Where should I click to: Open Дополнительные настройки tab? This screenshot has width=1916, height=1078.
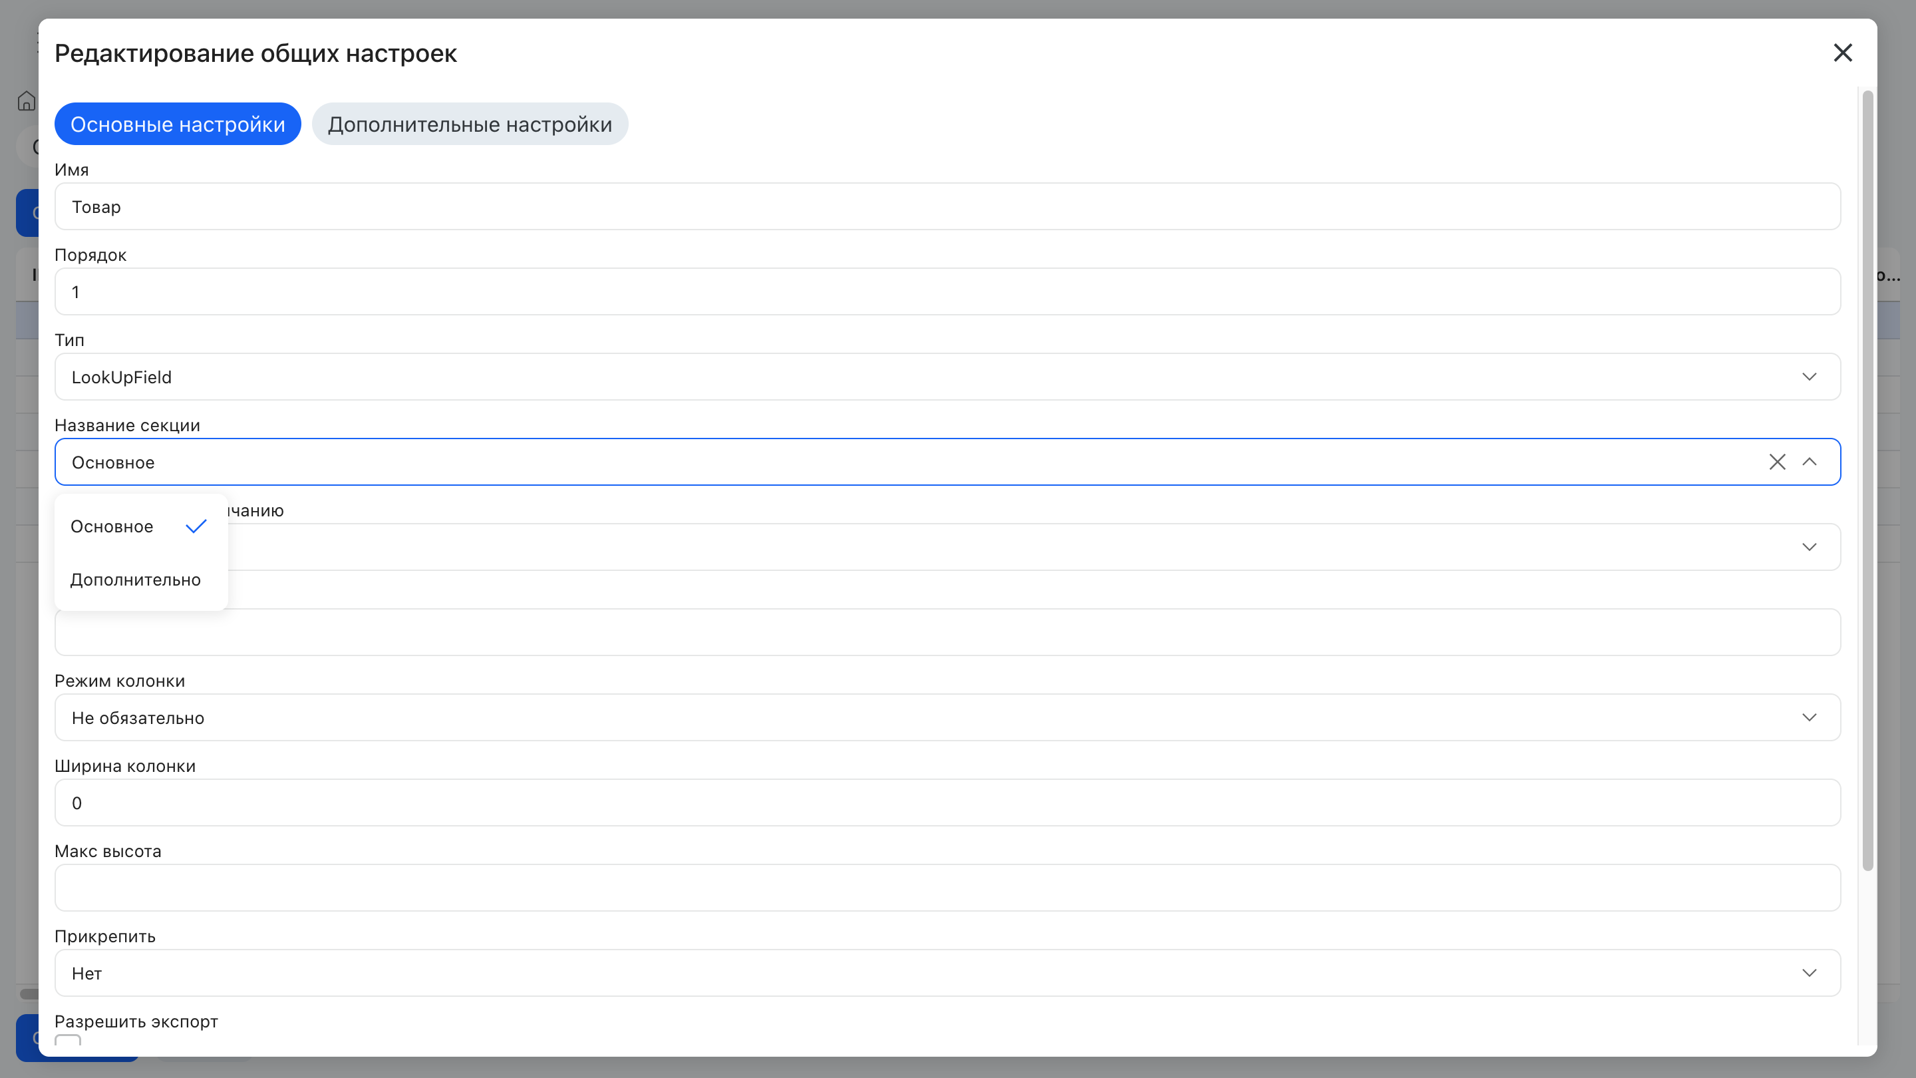coord(470,124)
